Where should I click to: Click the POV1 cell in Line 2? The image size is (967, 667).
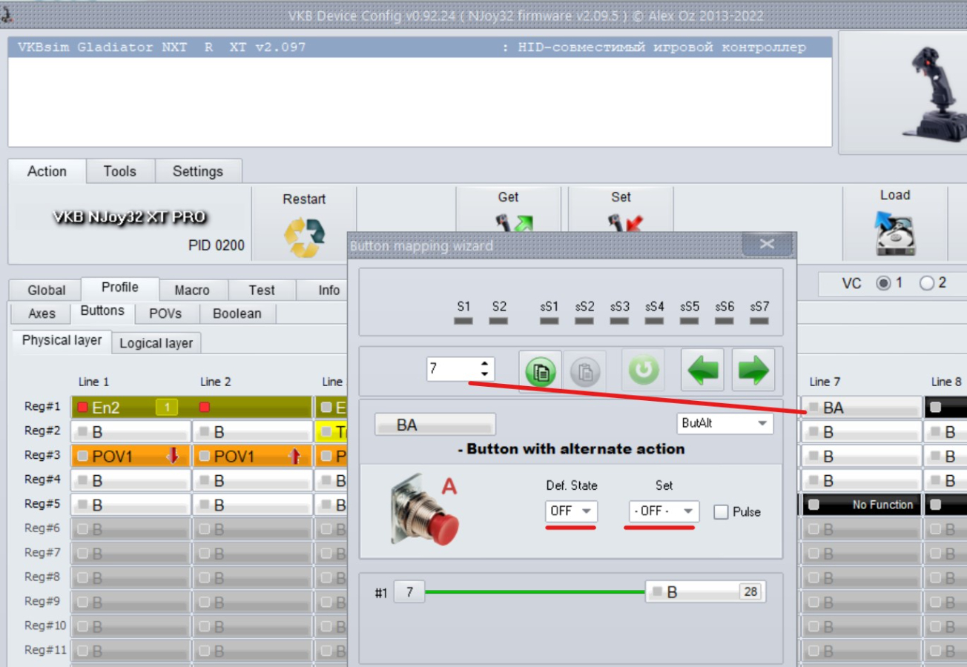click(x=253, y=456)
